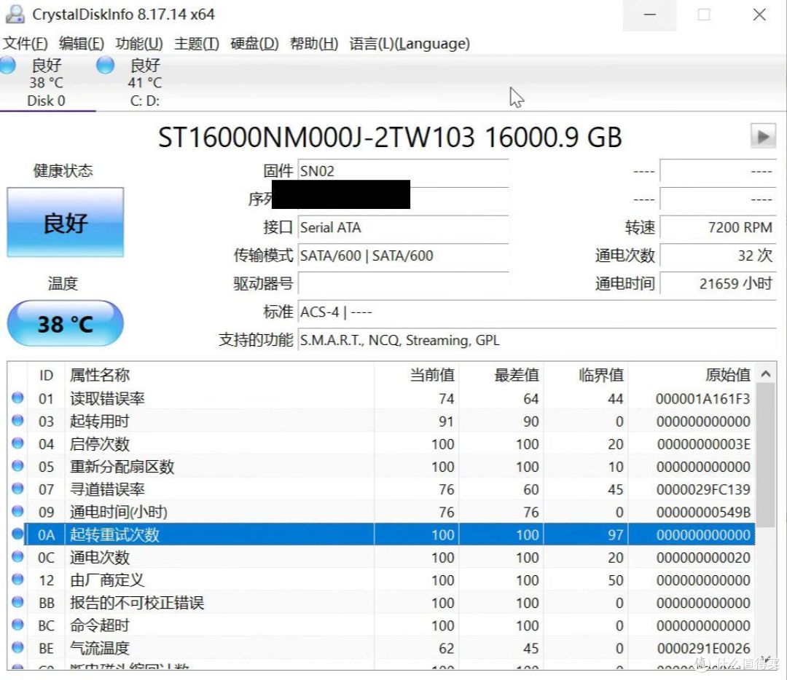Click the blue dot next to 气流温度 row

tap(17, 648)
